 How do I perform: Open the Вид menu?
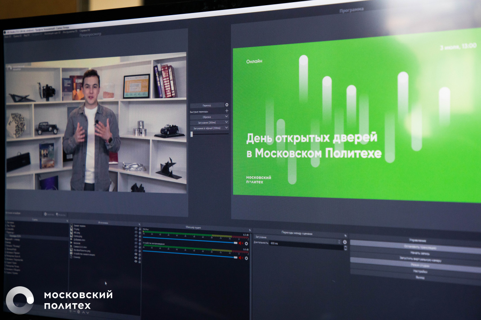(x=27, y=35)
